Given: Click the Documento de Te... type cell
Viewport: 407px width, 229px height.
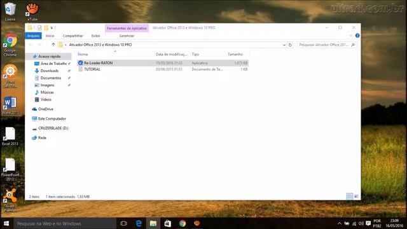Looking at the screenshot, I should tap(207, 69).
